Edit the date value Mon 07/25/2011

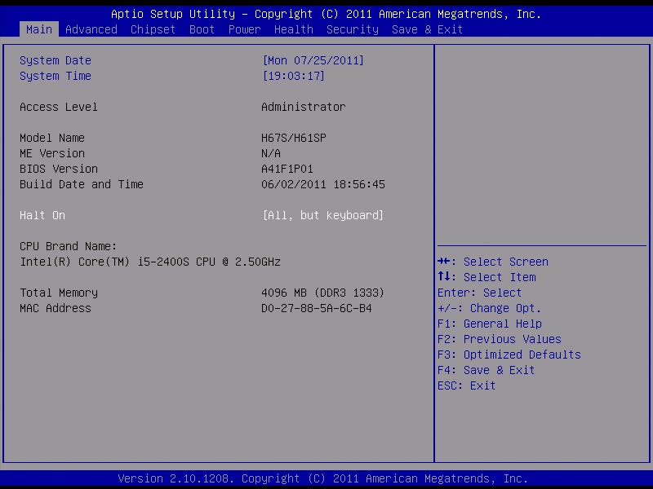(313, 60)
